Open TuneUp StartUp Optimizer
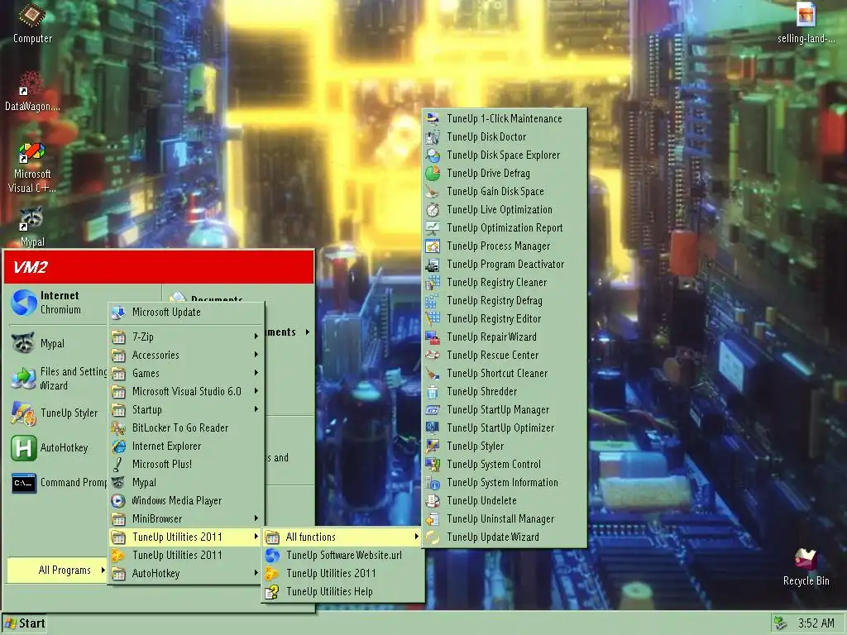Viewport: 847px width, 635px height. point(504,428)
